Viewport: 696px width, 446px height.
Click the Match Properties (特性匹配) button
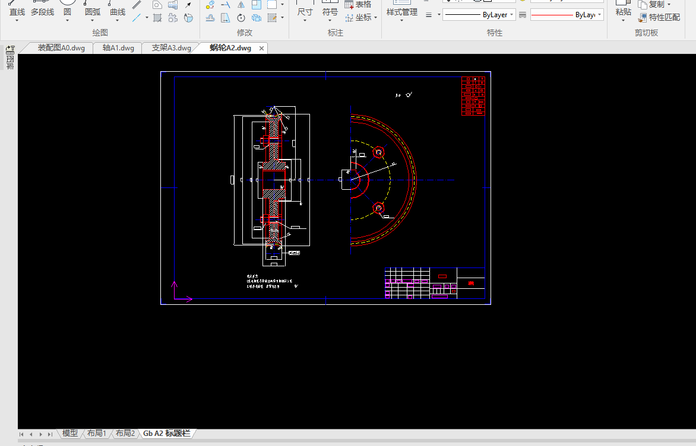pyautogui.click(x=659, y=17)
